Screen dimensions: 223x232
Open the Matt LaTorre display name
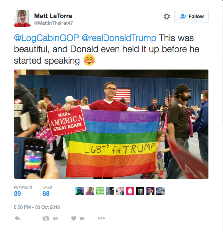[53, 16]
